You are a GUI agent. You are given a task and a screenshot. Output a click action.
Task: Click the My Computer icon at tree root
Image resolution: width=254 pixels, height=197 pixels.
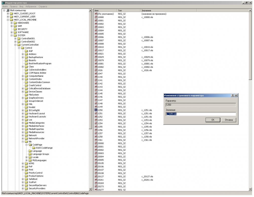click(x=8, y=10)
